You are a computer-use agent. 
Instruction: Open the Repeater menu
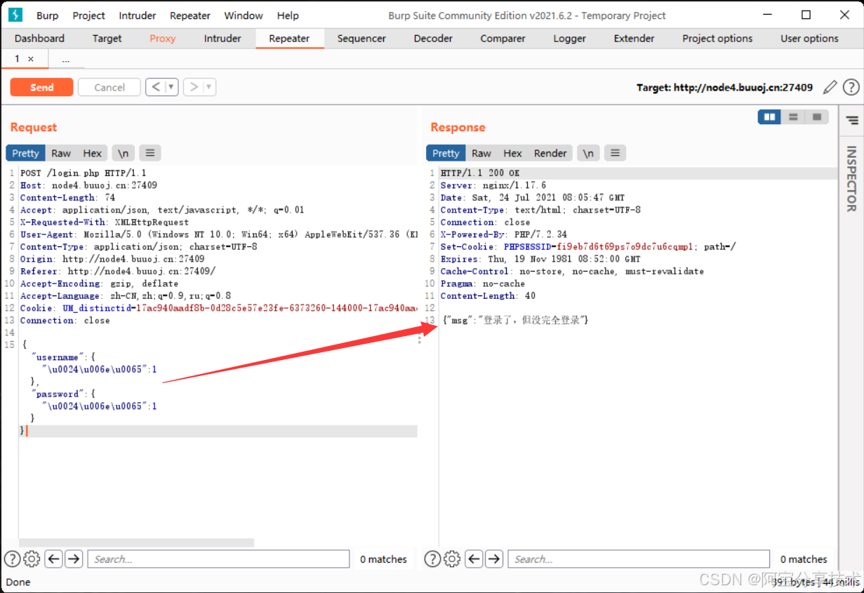[x=190, y=15]
